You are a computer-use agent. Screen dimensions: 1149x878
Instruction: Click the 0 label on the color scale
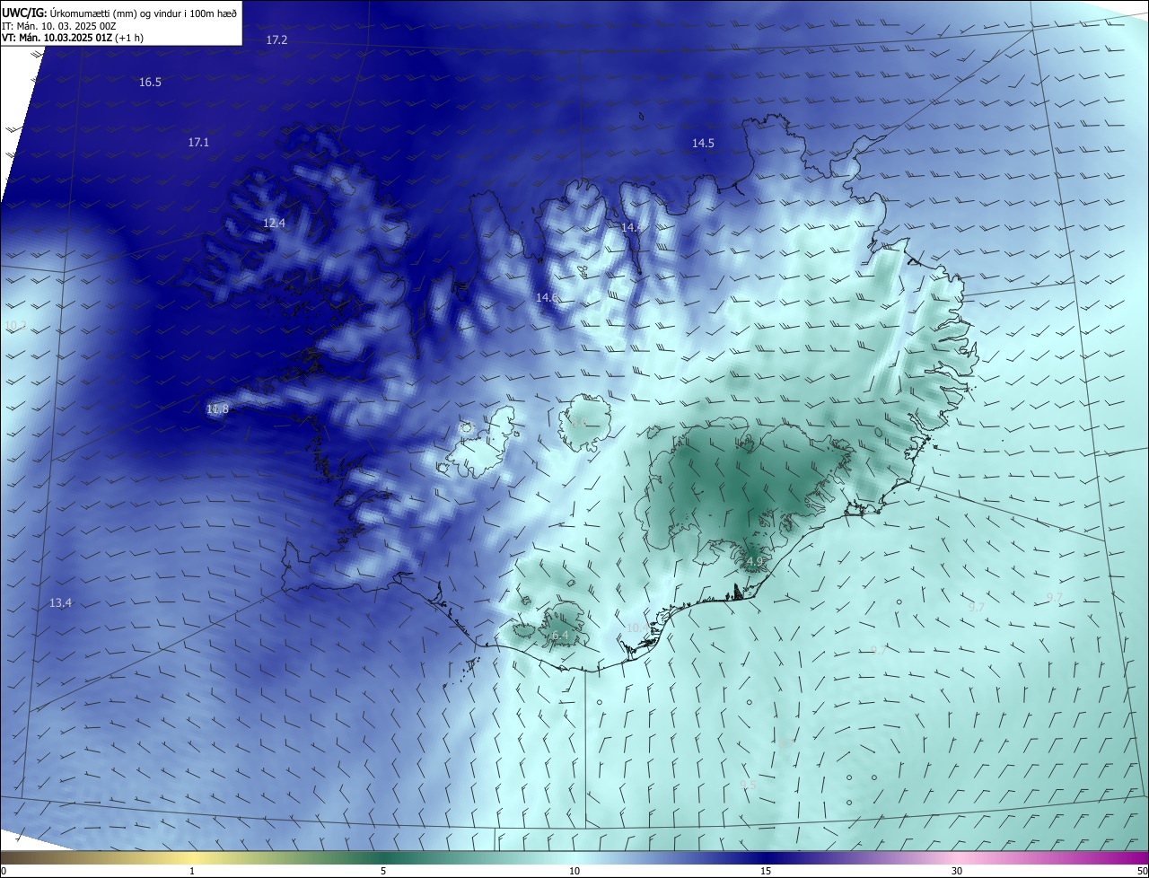pos(4,871)
